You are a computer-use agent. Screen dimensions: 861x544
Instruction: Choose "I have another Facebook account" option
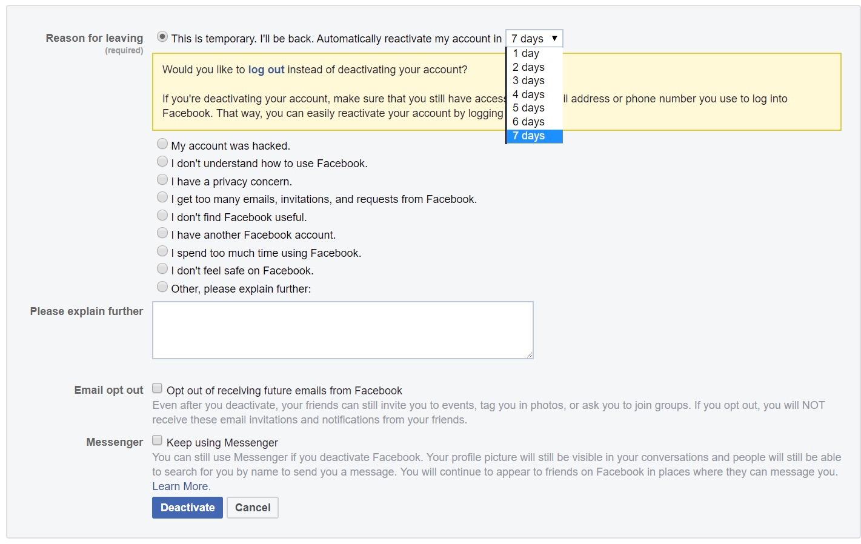(162, 233)
